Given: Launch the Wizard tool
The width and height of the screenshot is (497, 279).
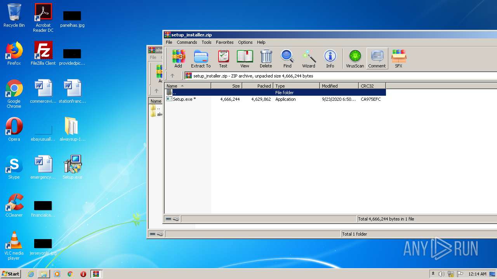Looking at the screenshot, I should coord(309,59).
